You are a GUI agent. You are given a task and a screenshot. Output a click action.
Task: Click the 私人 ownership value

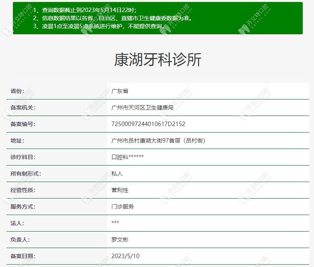pyautogui.click(x=117, y=174)
